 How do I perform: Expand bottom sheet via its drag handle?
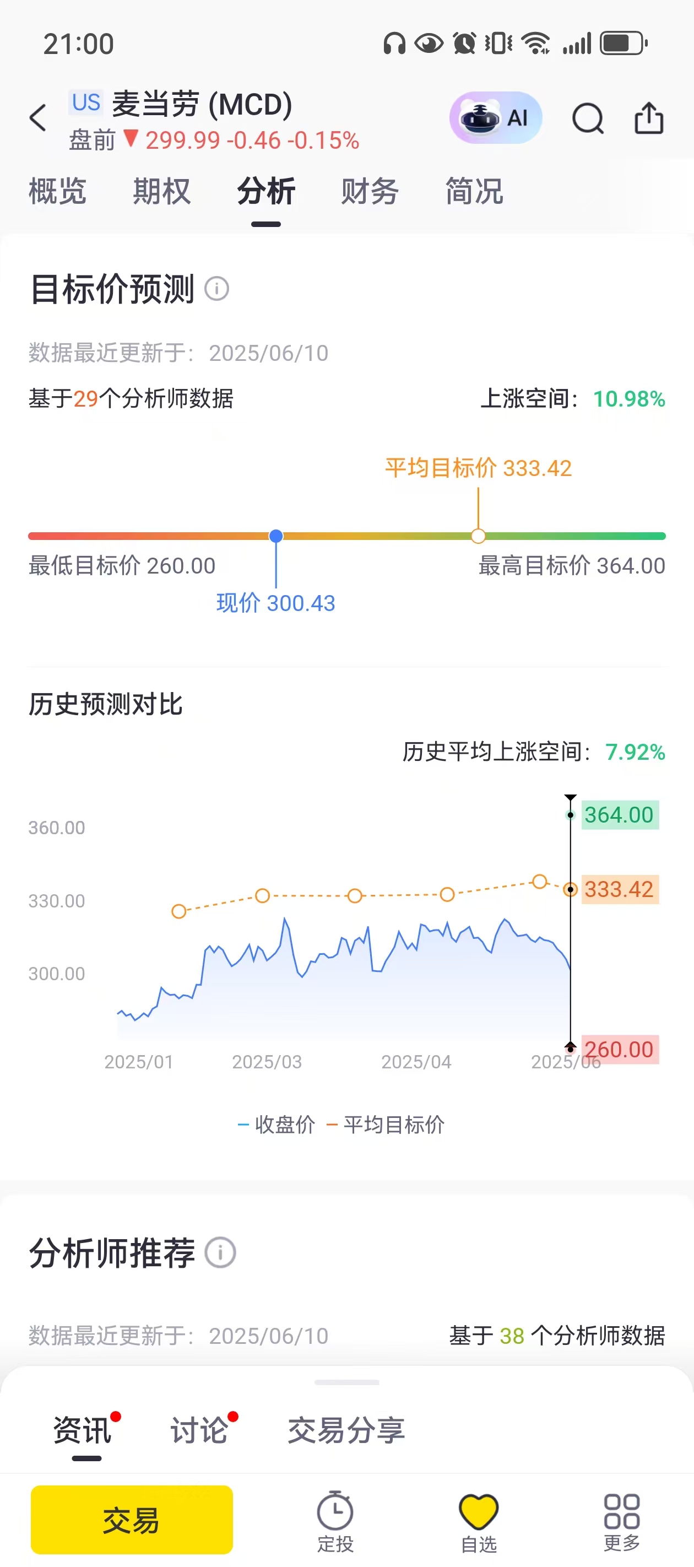point(346,1382)
